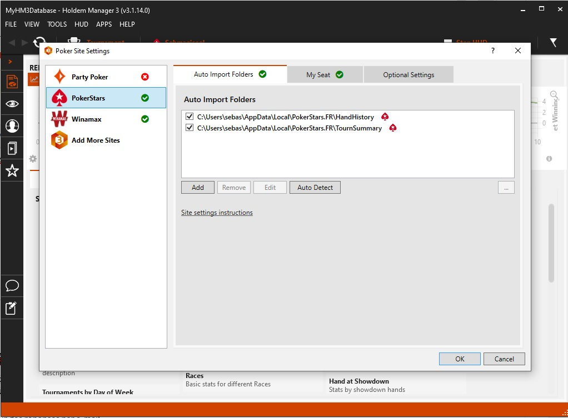This screenshot has height=418, width=568.
Task: Open the TOOLS menu
Action: click(x=57, y=24)
